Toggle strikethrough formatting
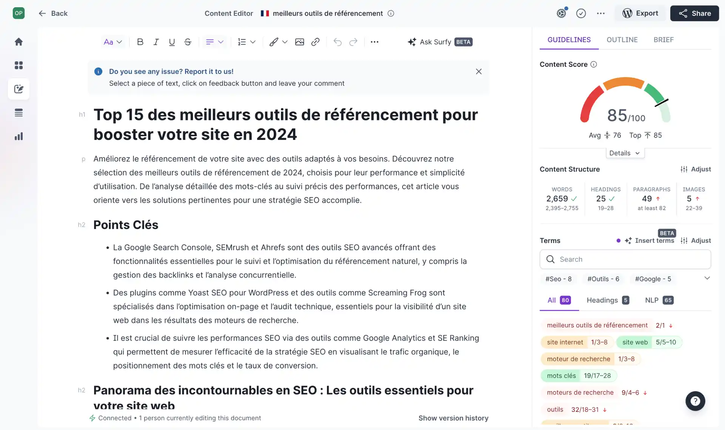725x430 pixels. pyautogui.click(x=188, y=42)
